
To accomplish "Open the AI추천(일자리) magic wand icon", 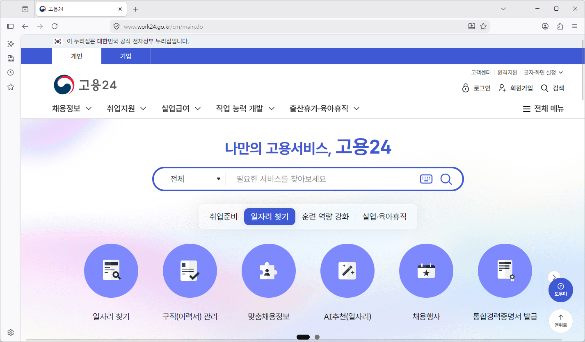I will coord(347,270).
